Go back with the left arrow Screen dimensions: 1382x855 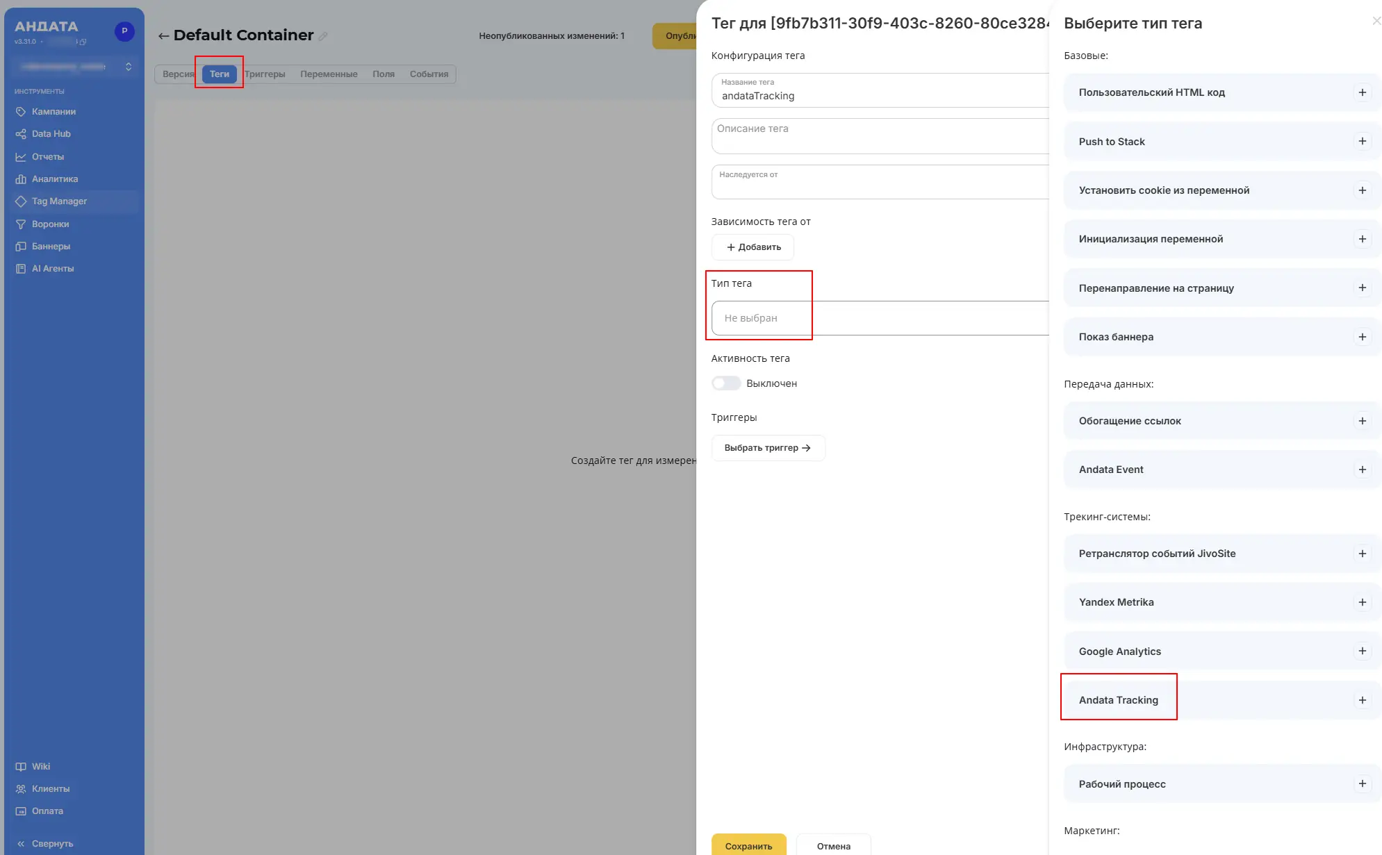(163, 36)
